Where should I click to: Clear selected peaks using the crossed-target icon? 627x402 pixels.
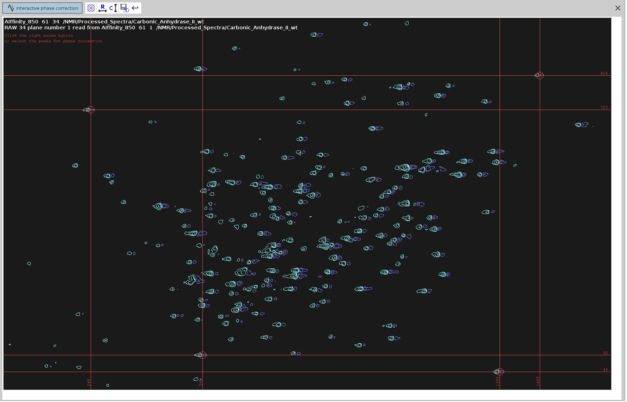coord(91,8)
